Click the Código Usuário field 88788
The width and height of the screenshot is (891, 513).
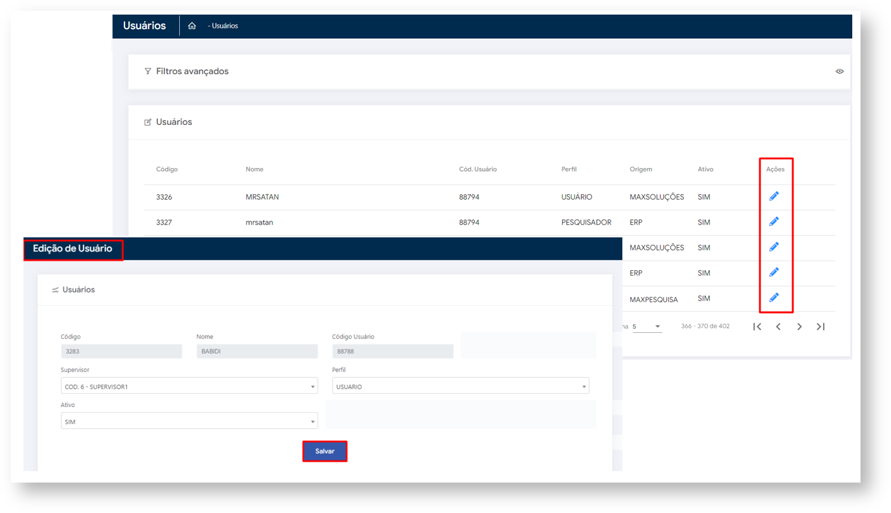392,351
